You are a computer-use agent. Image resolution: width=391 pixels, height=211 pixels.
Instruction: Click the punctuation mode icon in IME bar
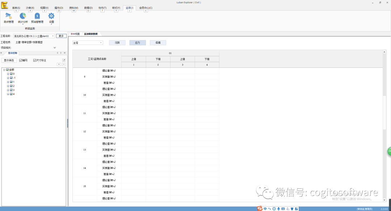pyautogui.click(x=270, y=209)
